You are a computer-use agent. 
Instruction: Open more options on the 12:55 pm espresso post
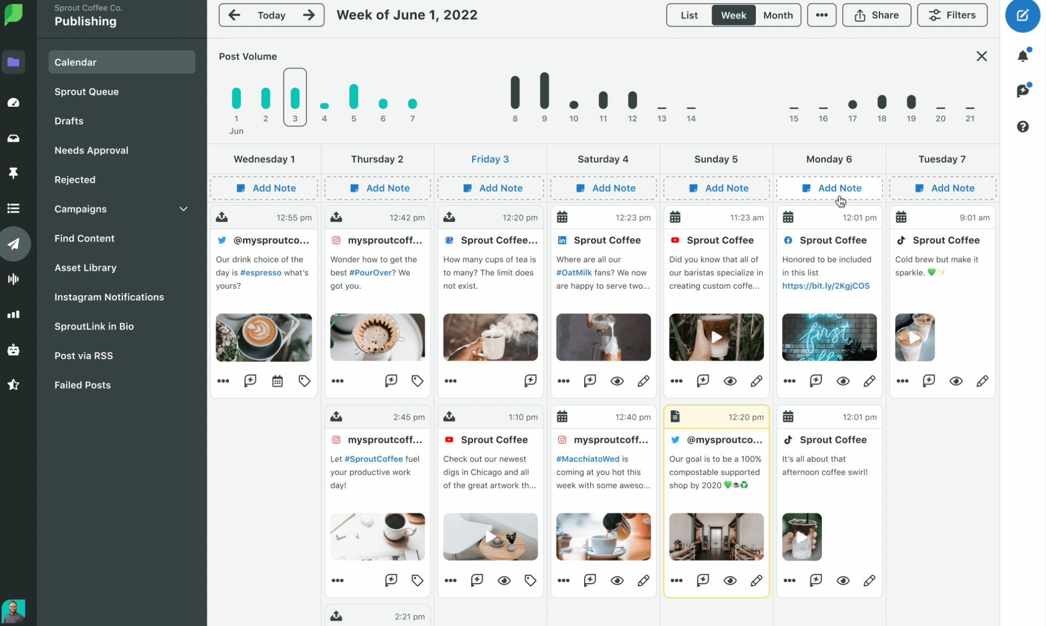tap(223, 381)
